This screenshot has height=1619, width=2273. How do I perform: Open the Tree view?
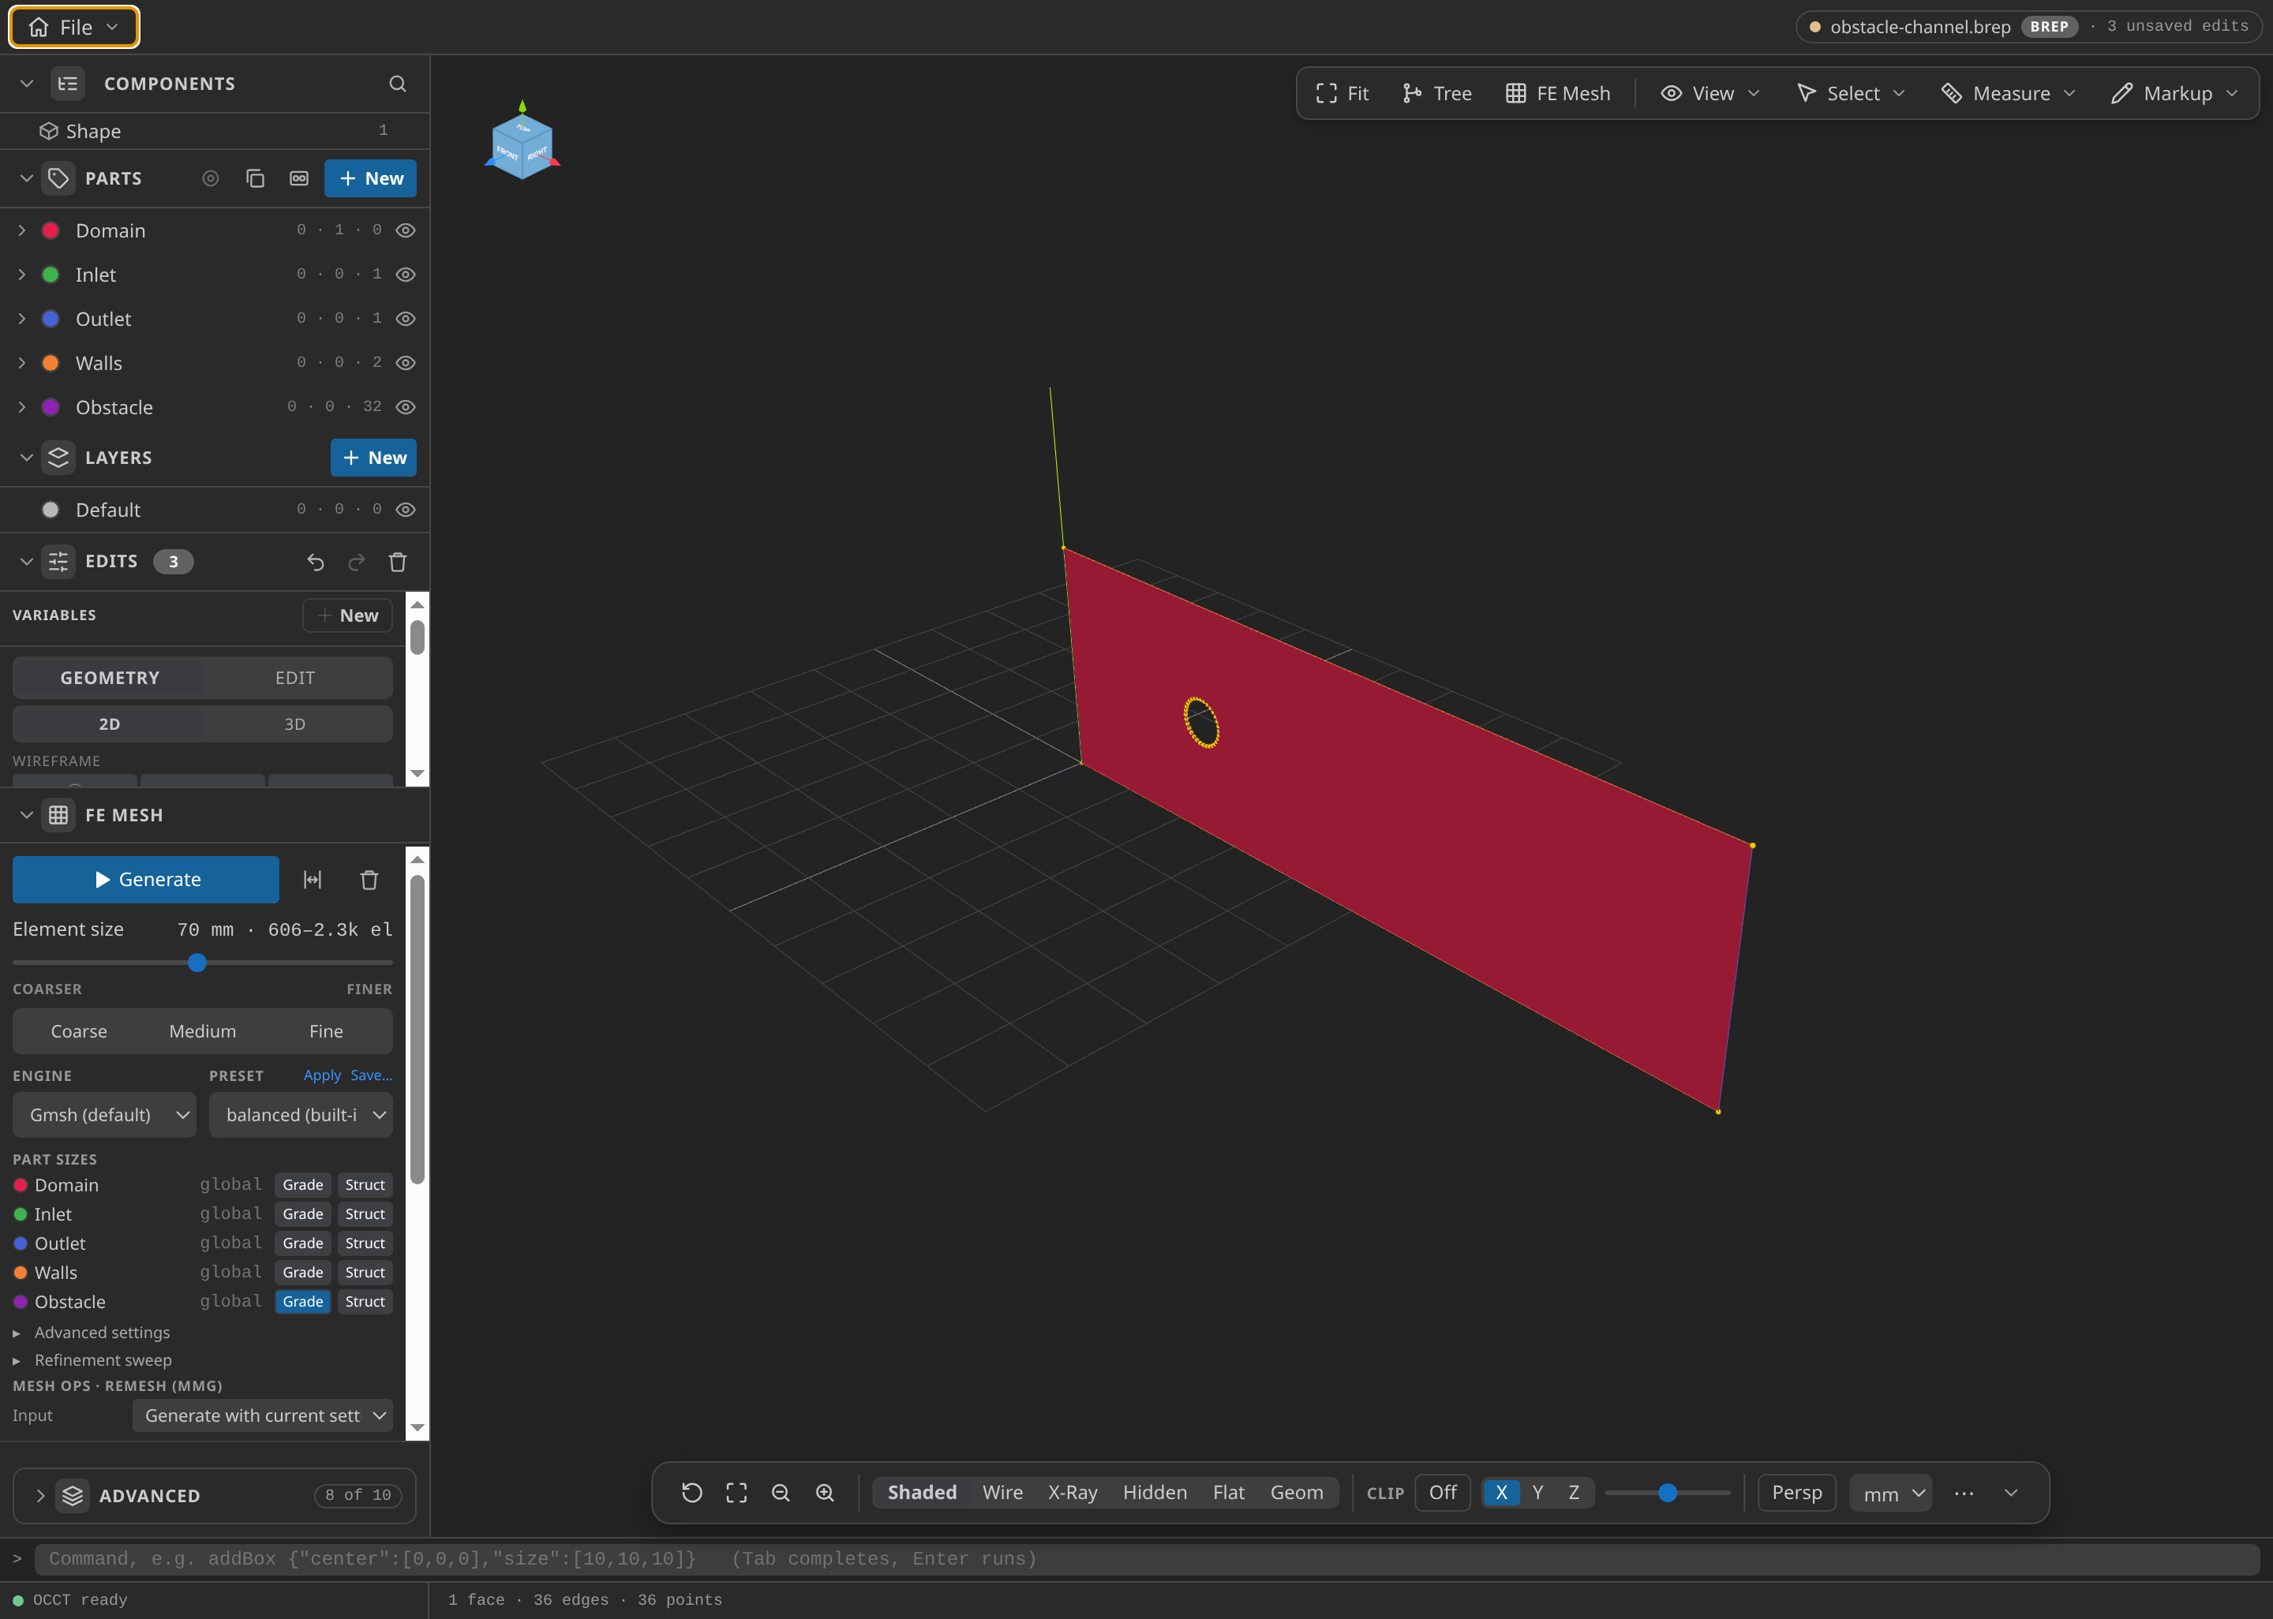pyautogui.click(x=1436, y=94)
